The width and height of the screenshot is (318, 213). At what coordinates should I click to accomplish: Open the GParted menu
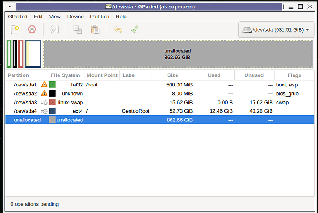[18, 17]
